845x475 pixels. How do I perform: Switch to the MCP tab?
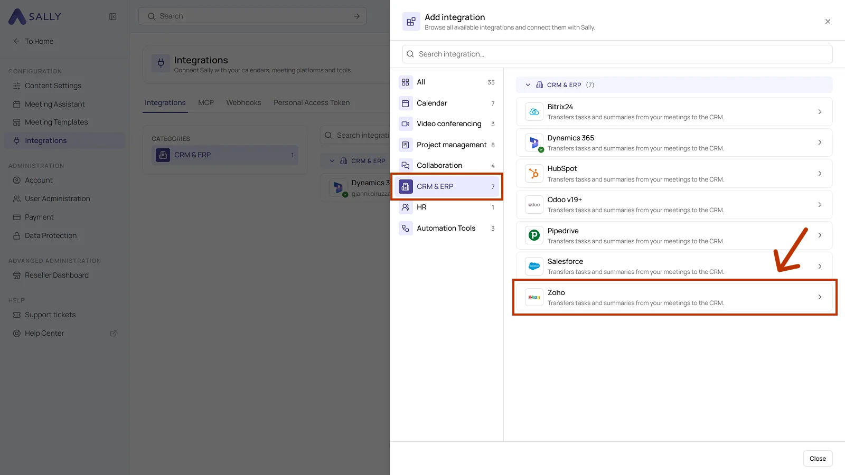pos(206,102)
